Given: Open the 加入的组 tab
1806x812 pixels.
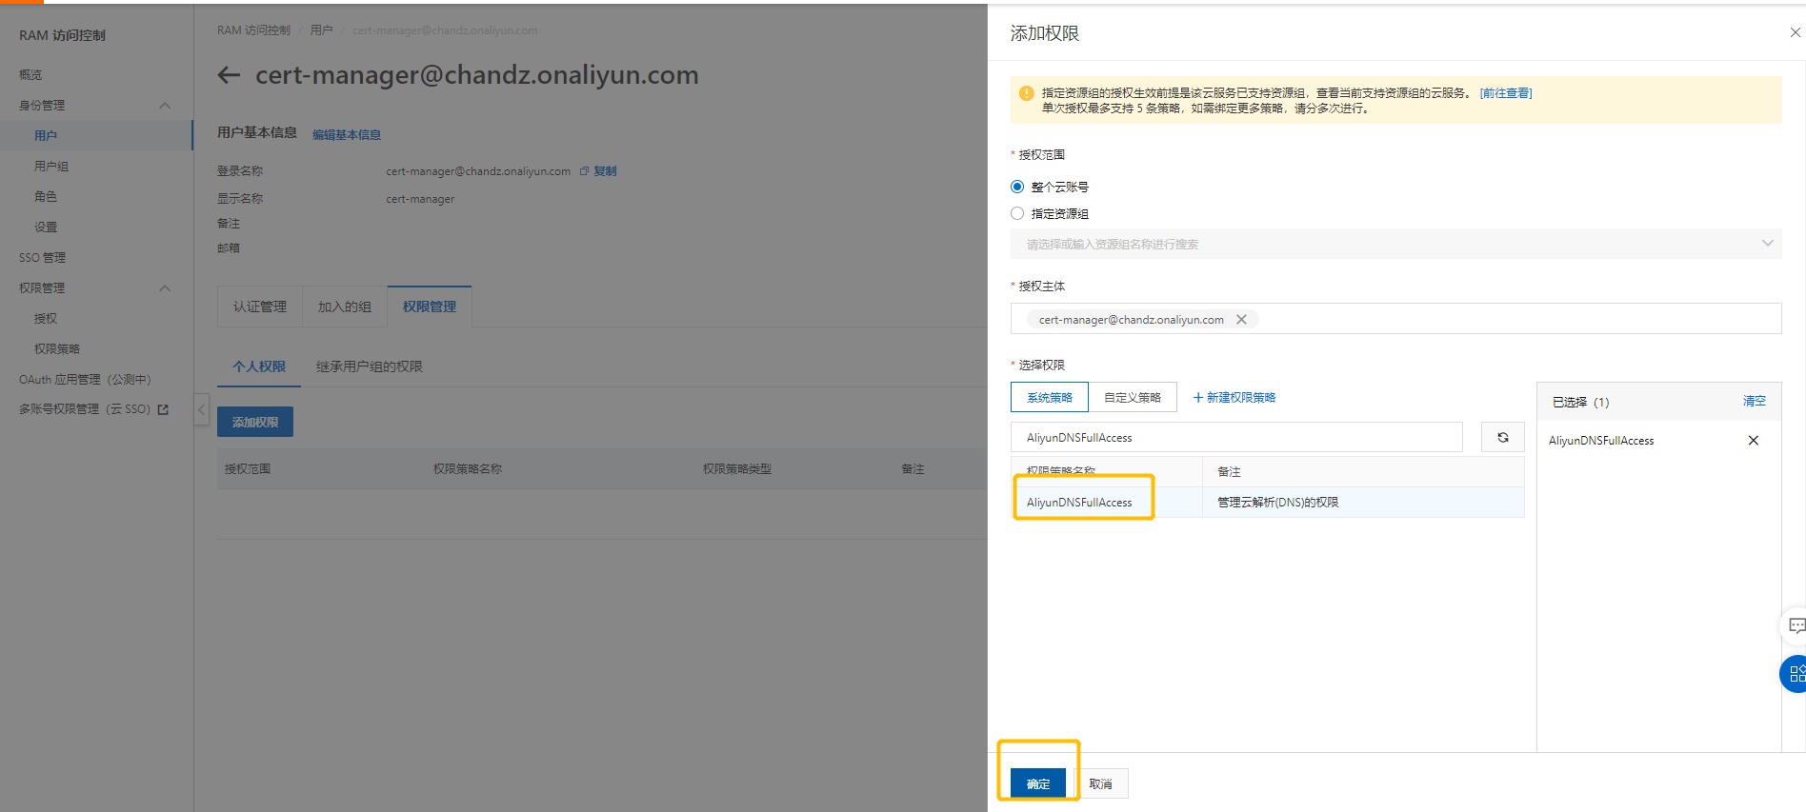Looking at the screenshot, I should coord(345,307).
